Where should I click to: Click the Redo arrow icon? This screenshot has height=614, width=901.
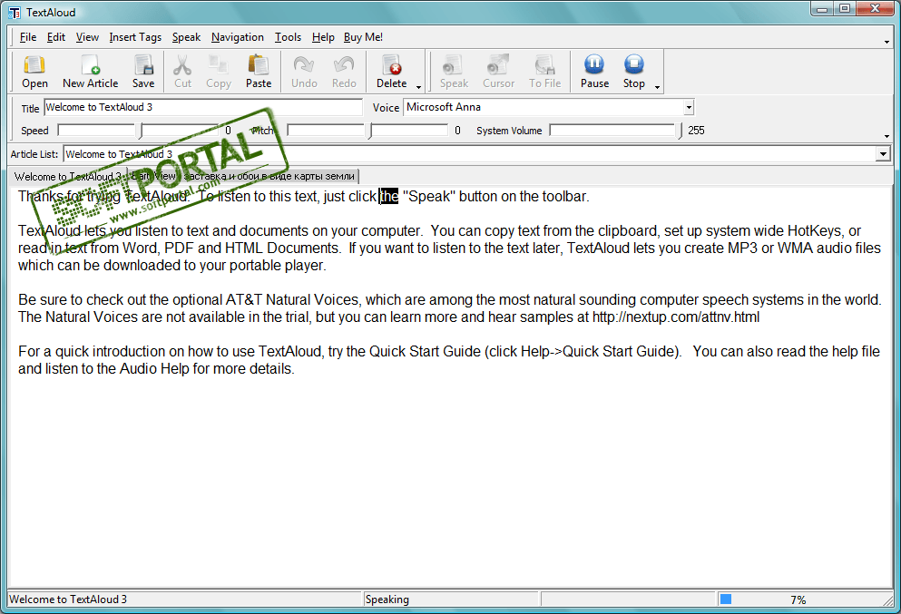click(x=344, y=72)
